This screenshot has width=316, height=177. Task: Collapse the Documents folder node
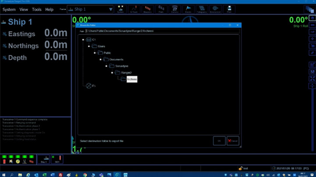pyautogui.click(x=100, y=59)
